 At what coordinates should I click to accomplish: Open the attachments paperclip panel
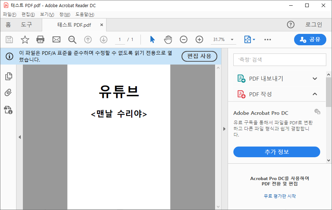click(x=8, y=93)
